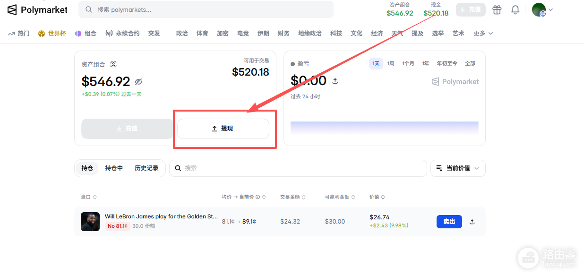Open the gift rewards icon
Image resolution: width=584 pixels, height=277 pixels.
(497, 9)
